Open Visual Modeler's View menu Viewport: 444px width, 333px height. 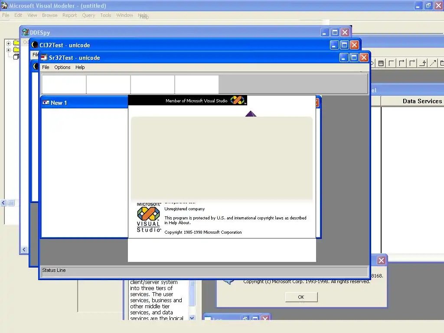point(32,15)
